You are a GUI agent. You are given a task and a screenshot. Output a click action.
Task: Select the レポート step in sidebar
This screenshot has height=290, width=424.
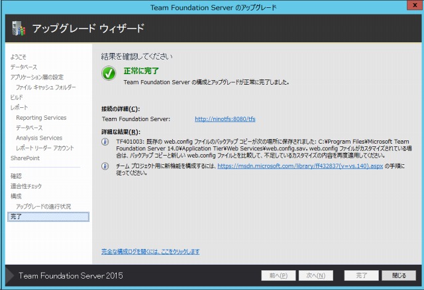click(19, 107)
